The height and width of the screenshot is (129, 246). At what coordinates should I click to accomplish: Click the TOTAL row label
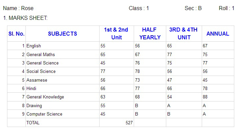click(x=33, y=123)
